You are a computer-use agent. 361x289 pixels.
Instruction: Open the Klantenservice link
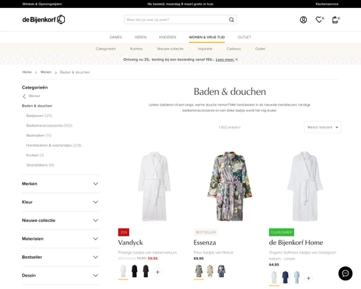point(327,4)
